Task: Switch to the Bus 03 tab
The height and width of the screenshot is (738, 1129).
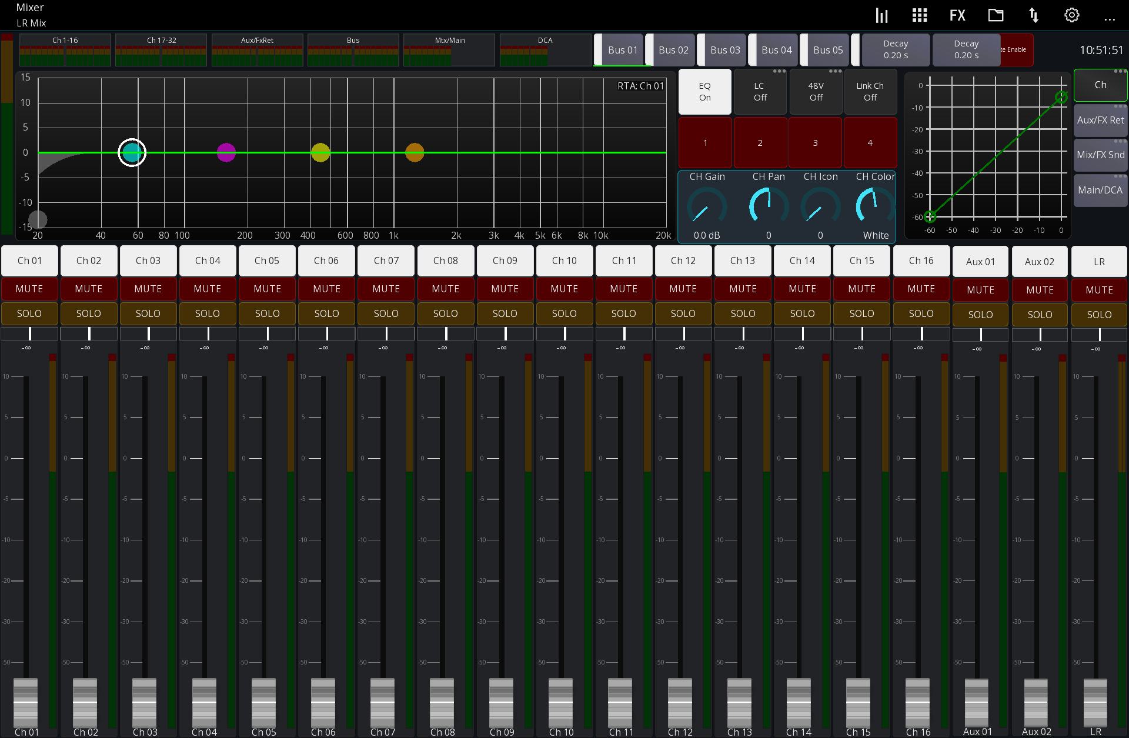Action: click(724, 50)
